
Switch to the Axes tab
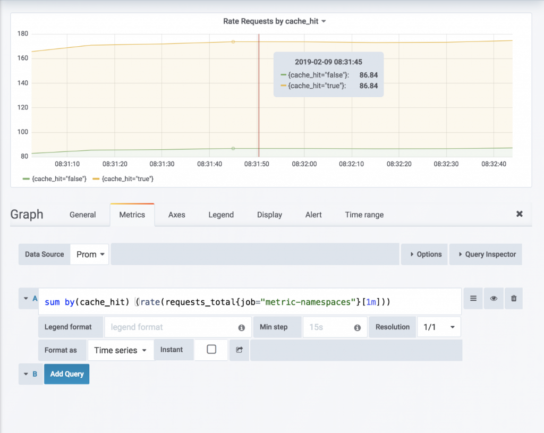coord(176,215)
